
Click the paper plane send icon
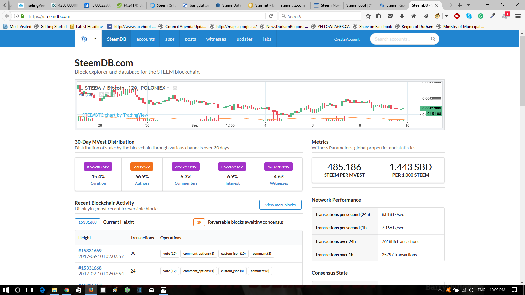coord(426,16)
